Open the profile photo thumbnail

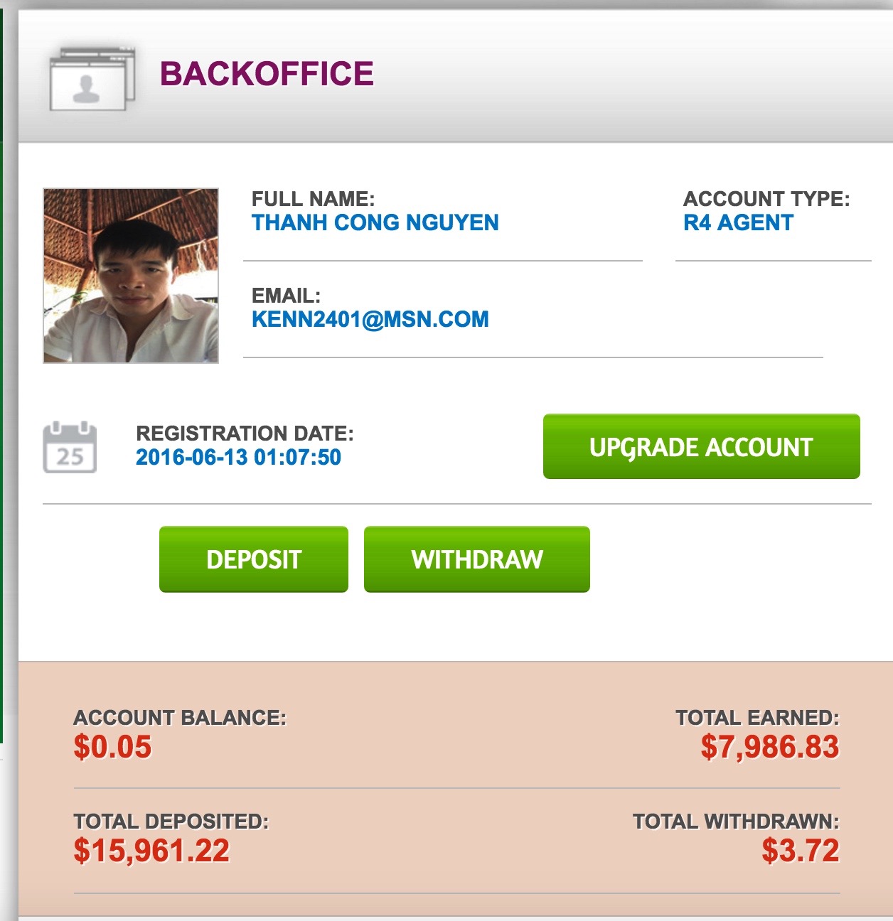pos(131,276)
